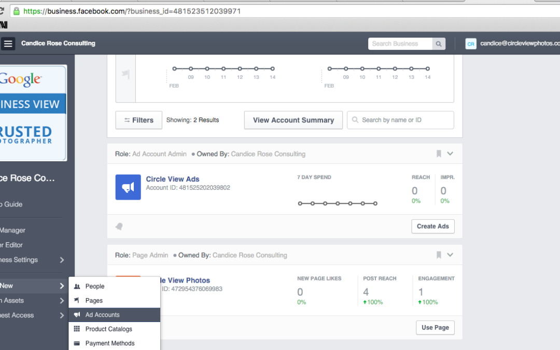Bookmark the Circle View Ads account
Image resolution: width=560 pixels, height=350 pixels.
[x=439, y=153]
